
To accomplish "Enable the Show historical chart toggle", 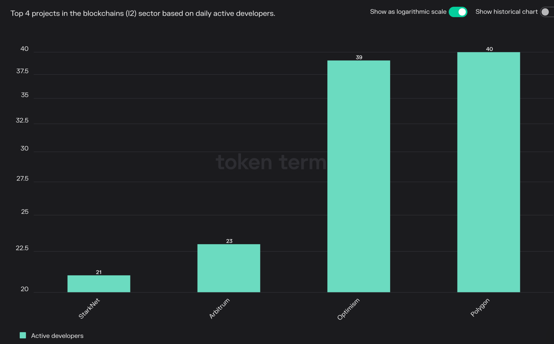I will click(x=547, y=12).
